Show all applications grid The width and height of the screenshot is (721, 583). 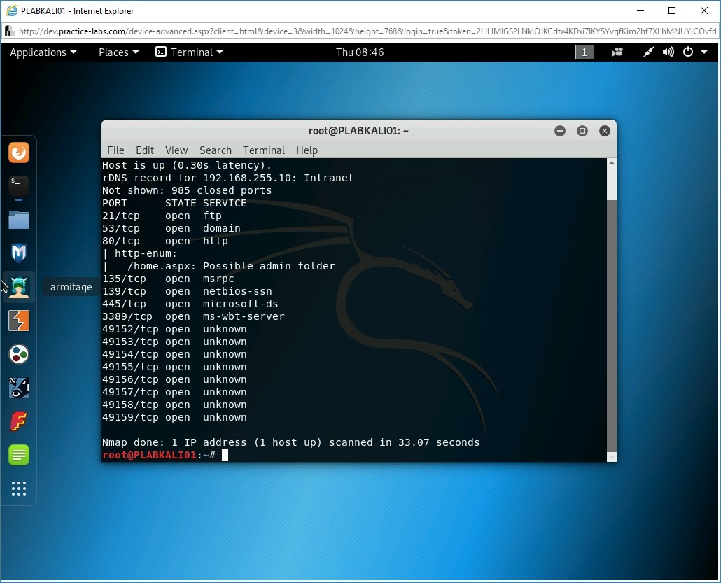point(19,489)
